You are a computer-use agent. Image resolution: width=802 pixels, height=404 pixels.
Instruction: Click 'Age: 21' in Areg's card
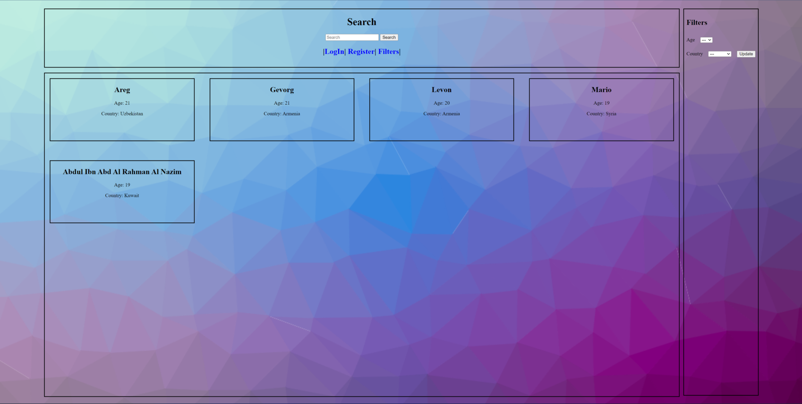pos(122,103)
